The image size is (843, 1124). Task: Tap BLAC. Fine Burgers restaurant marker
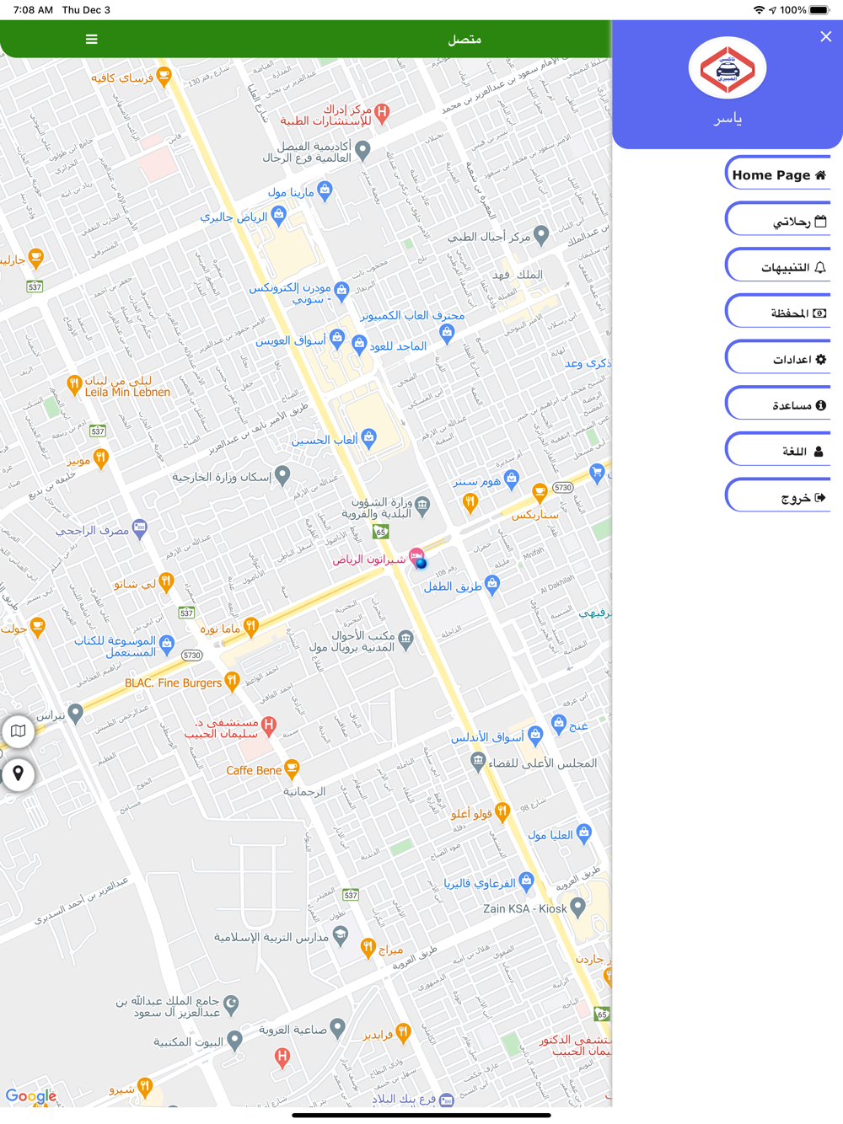pos(233,681)
